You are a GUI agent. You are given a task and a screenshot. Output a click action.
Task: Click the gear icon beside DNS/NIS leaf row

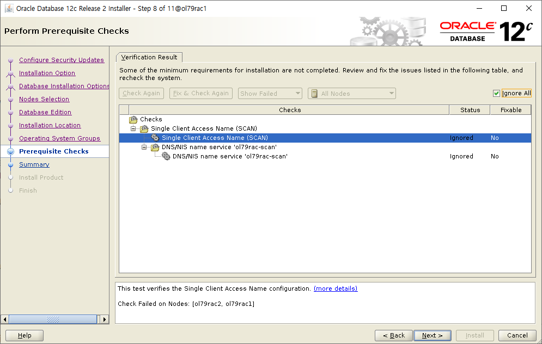[x=166, y=156]
